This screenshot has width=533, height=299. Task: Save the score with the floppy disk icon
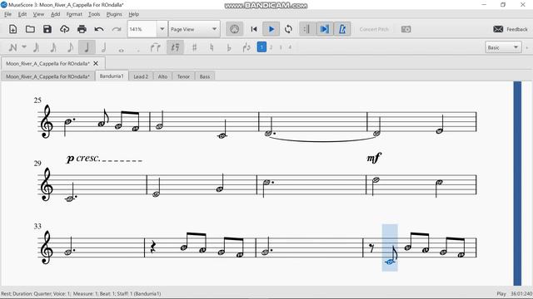(x=47, y=29)
